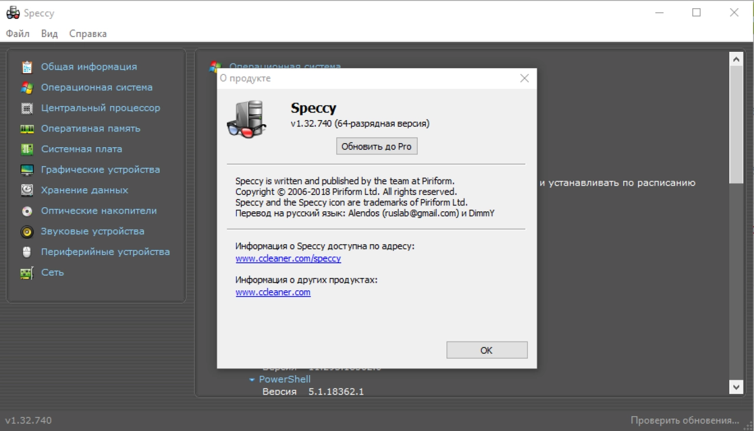Screen dimensions: 754x431
Task: Click the Speccy icon in the title bar
Action: coord(13,13)
